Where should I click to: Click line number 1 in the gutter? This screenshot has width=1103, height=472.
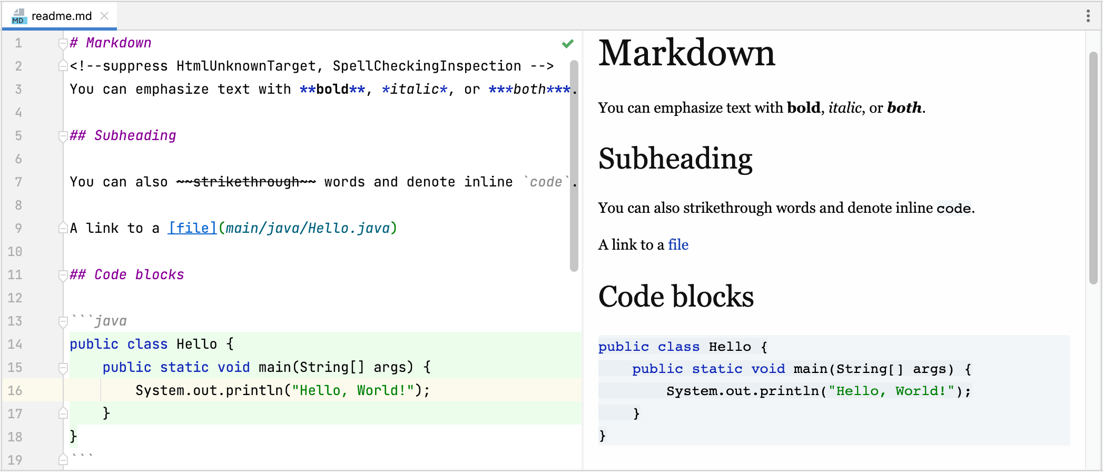pyautogui.click(x=18, y=43)
